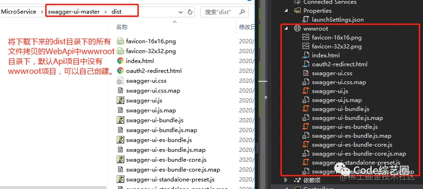Viewport: 423px width, 189px height.
Task: Click swagger-ui.css gear icon in Explorer
Action: click(120, 80)
